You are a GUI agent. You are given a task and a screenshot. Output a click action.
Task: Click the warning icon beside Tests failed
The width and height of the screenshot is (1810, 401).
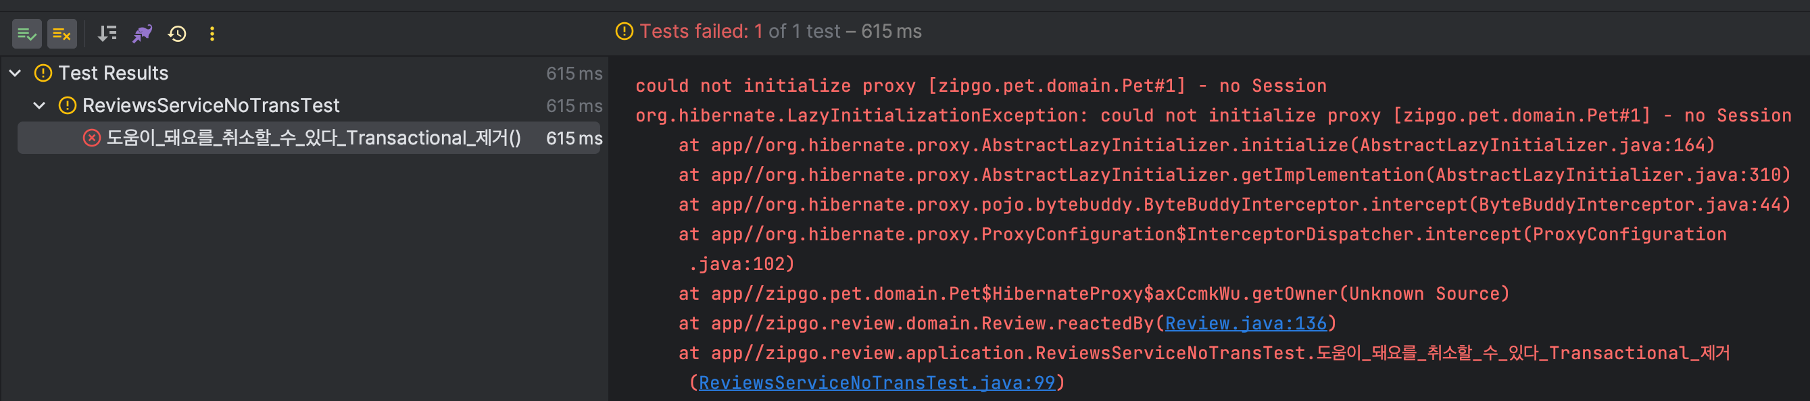coord(624,32)
